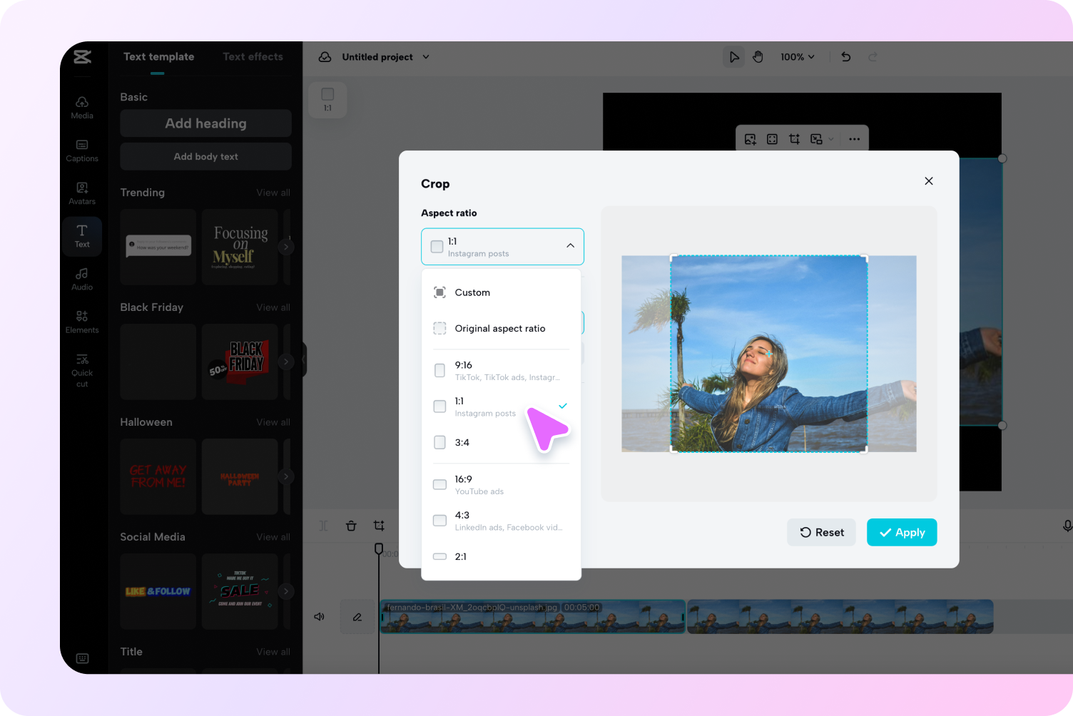Open the Captions panel
This screenshot has width=1073, height=716.
pos(82,150)
